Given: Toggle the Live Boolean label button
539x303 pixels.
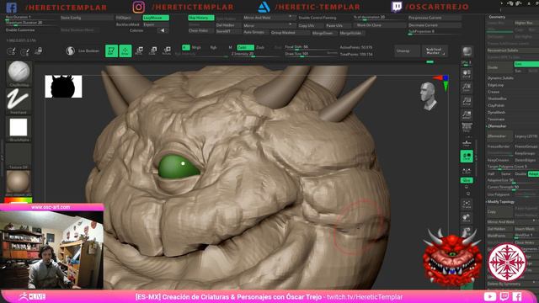Looking at the screenshot, I should tap(88, 50).
